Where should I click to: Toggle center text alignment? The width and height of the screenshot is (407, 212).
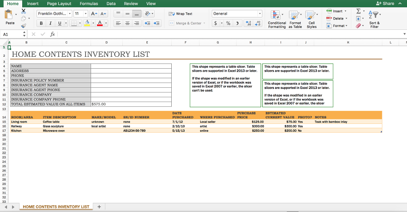coord(127,23)
